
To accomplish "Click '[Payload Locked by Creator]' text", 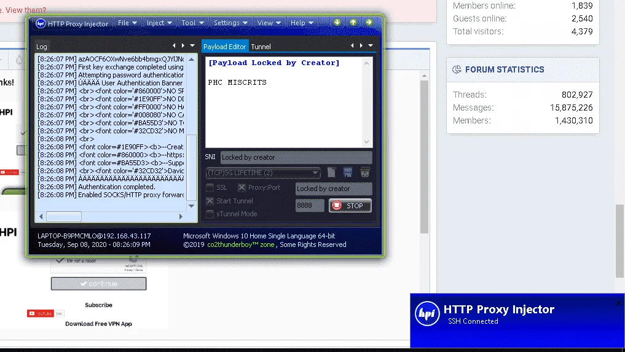I will pos(274,63).
